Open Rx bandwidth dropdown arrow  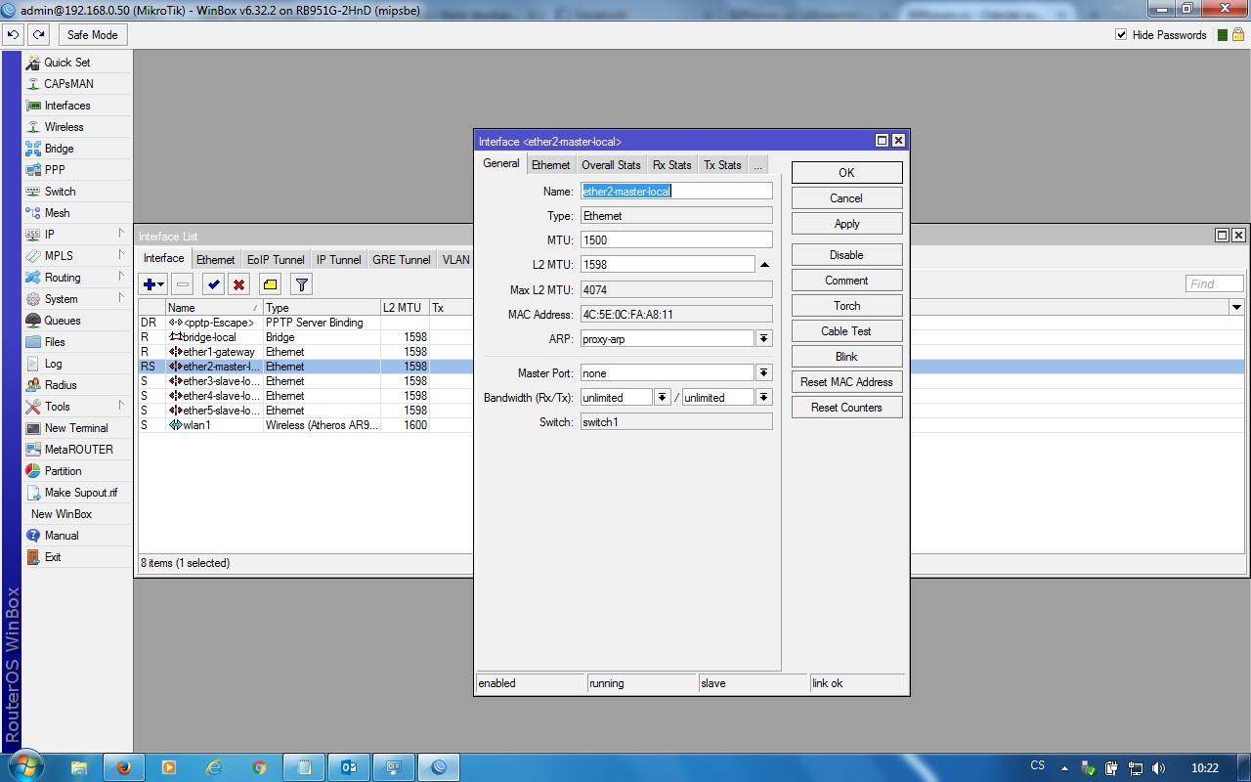(662, 398)
